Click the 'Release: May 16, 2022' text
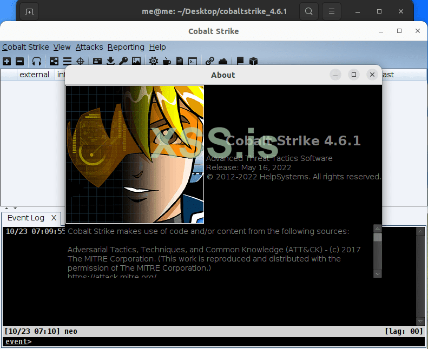 coord(248,167)
